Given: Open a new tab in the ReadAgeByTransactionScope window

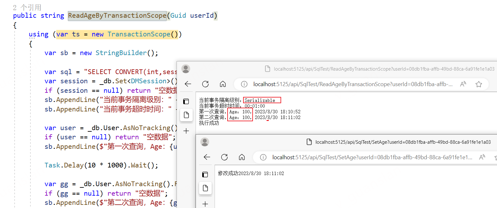Looking at the screenshot, I should click(186, 131).
